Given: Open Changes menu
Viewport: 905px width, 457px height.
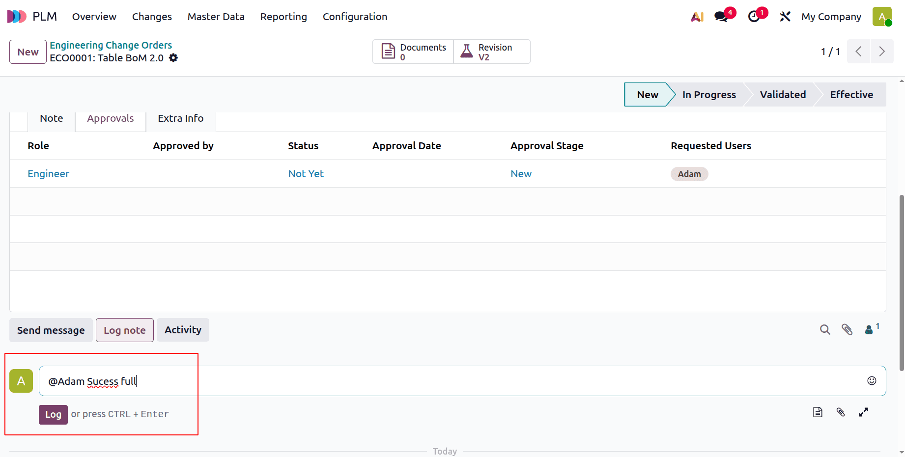Looking at the screenshot, I should click(x=152, y=17).
